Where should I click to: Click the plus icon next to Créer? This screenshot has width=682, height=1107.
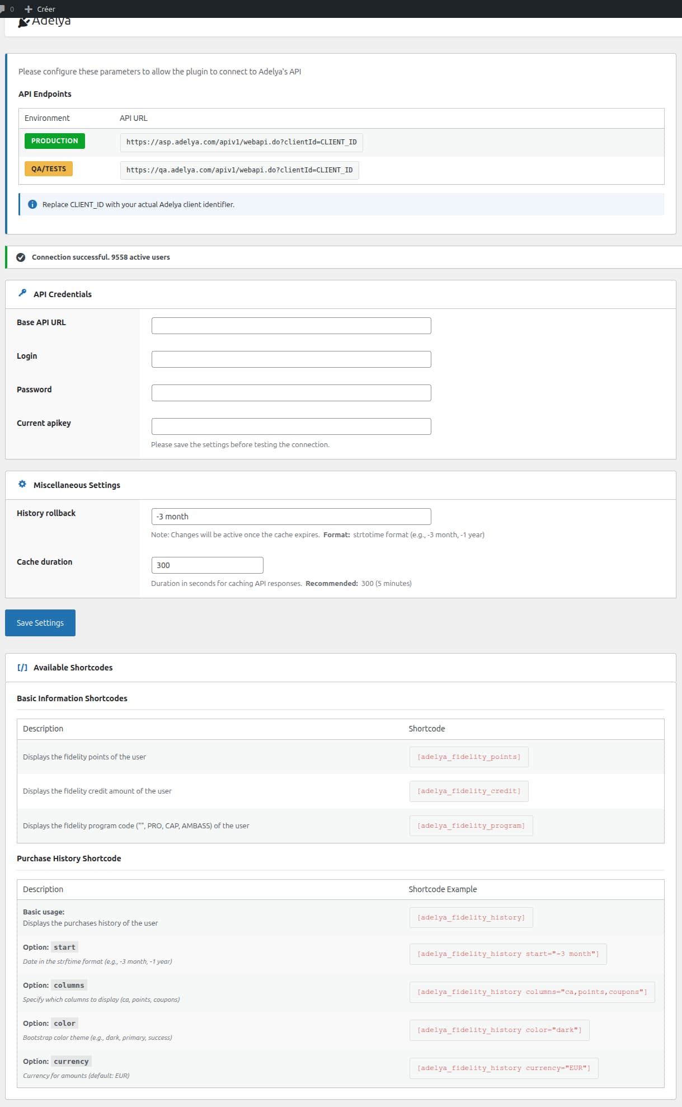(x=29, y=9)
